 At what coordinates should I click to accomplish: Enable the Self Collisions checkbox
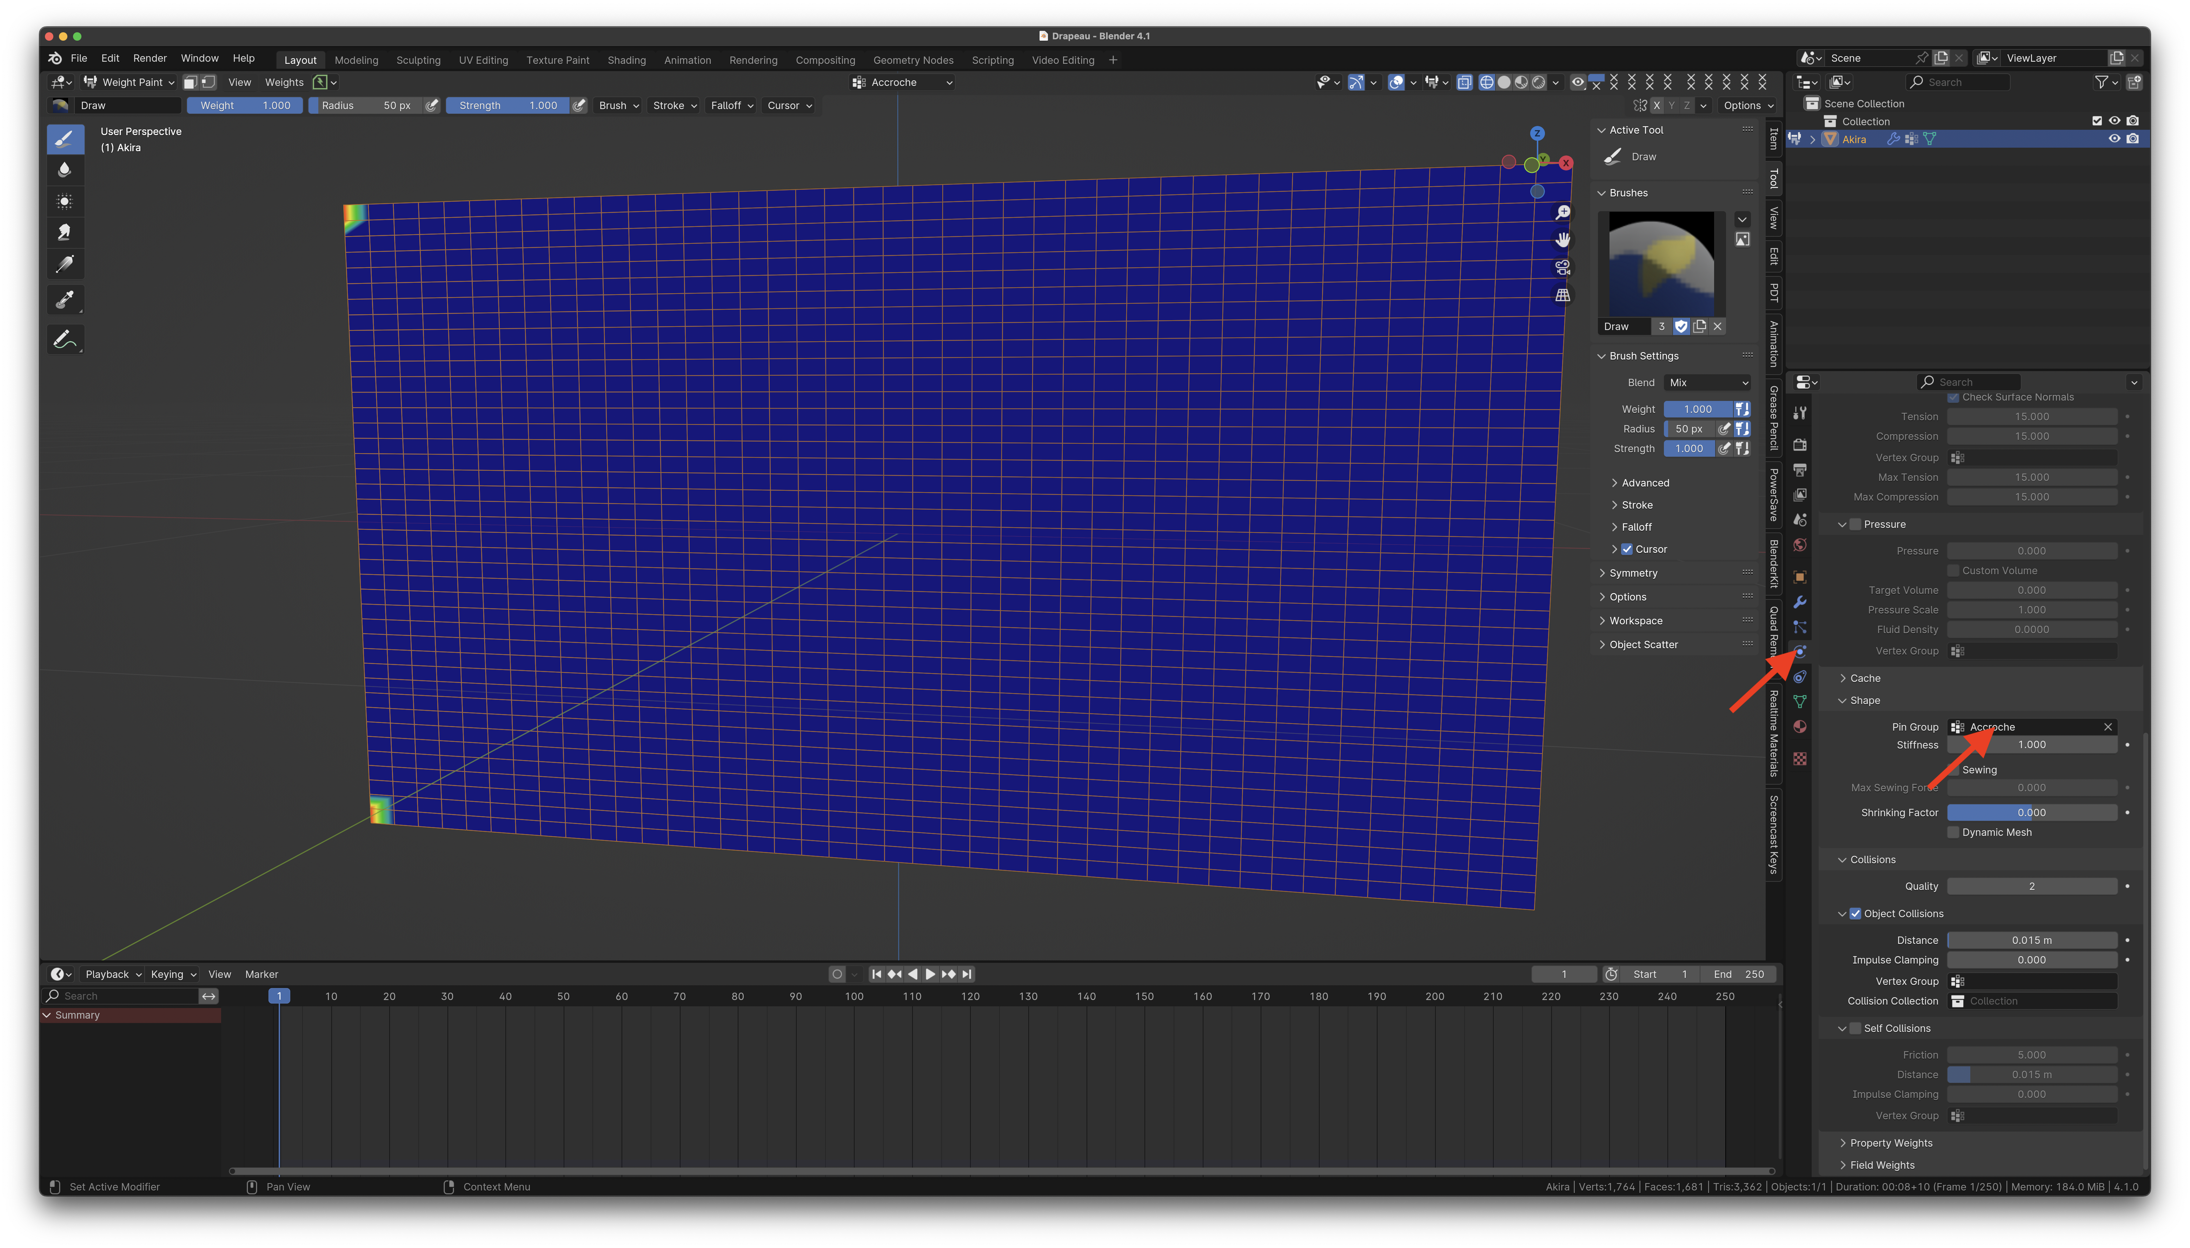click(x=1855, y=1028)
